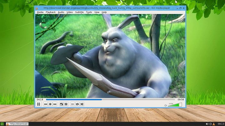The height and width of the screenshot is (126, 225).
Task: Show the playlist panel
Action: (73, 104)
